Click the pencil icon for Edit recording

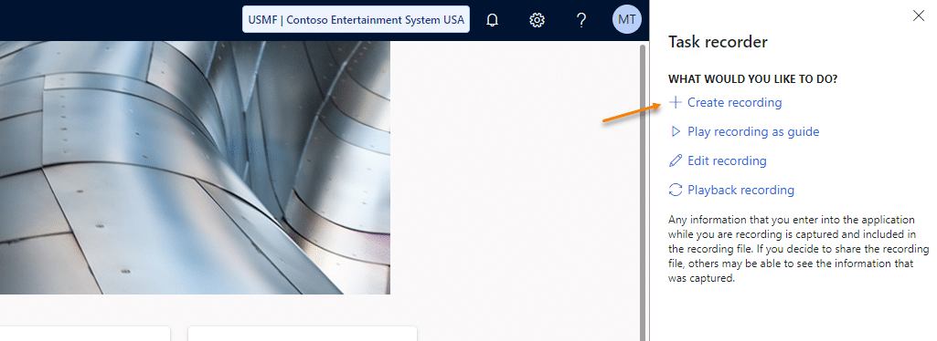[x=676, y=161]
